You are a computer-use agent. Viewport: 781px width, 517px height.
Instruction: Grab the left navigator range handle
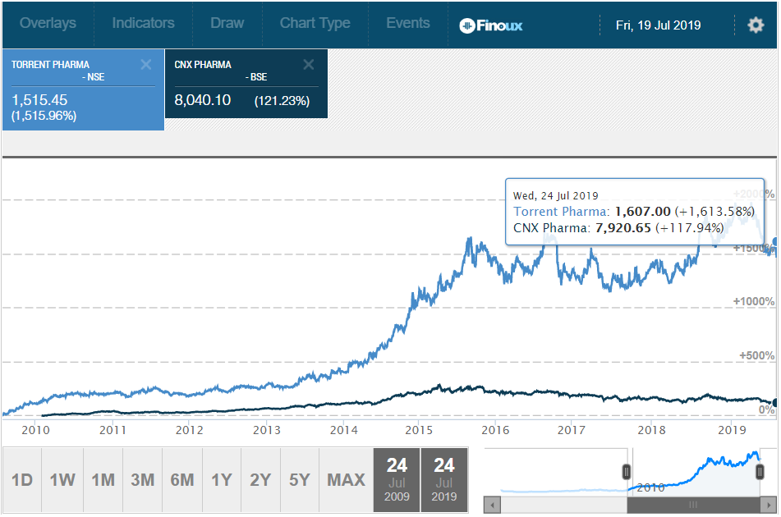[627, 472]
